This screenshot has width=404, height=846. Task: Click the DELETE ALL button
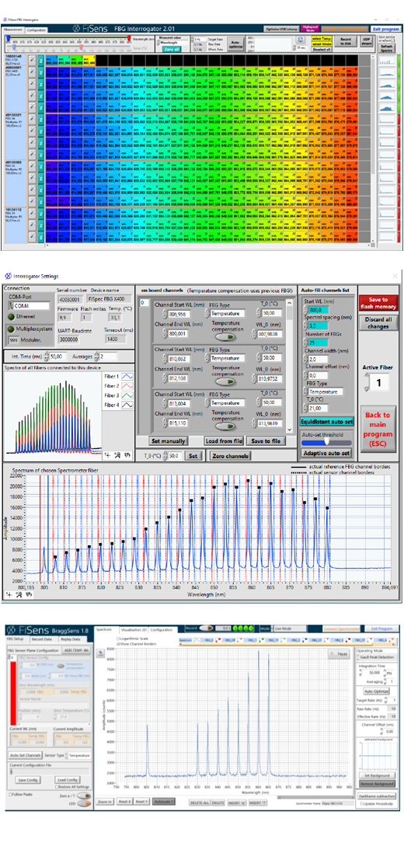point(199,802)
